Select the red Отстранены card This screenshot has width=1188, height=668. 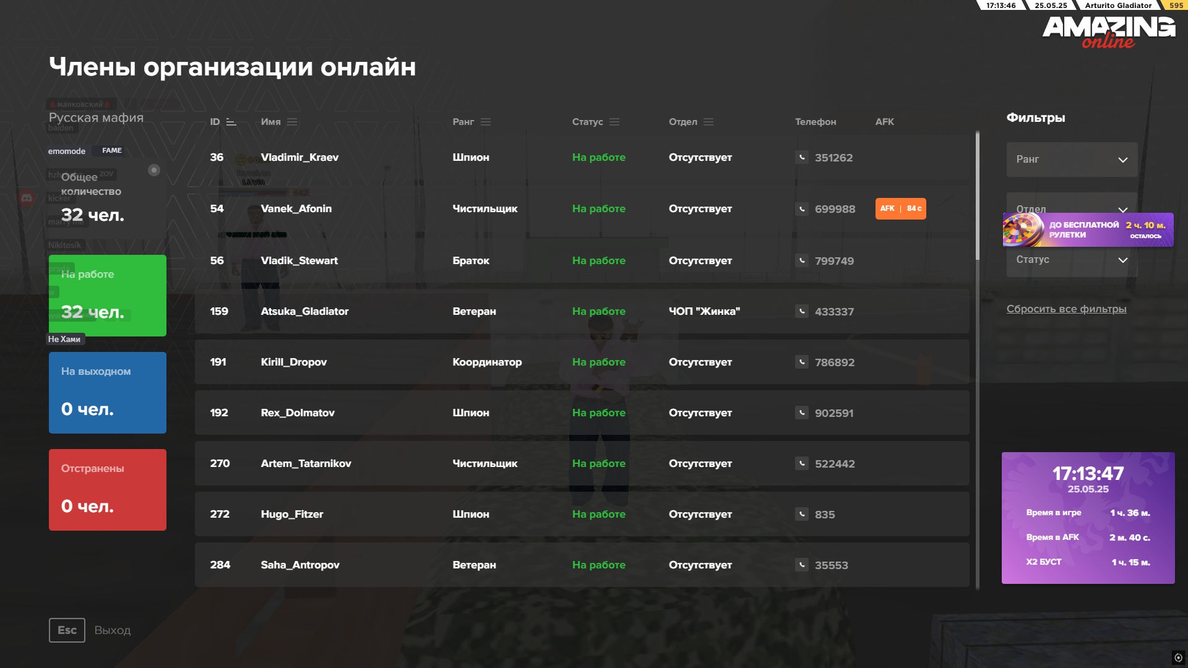click(x=107, y=490)
